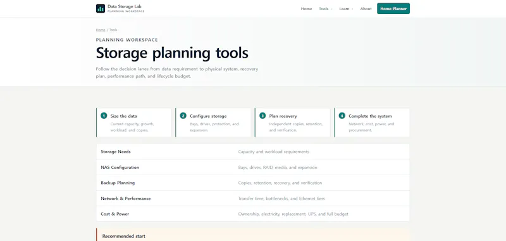Open the Data Storage Lab site title

point(124,6)
